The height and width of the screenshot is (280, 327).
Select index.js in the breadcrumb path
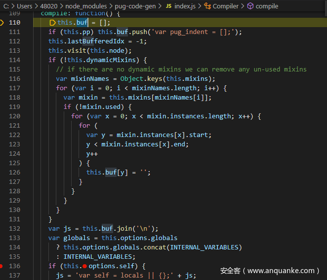pyautogui.click(x=185, y=6)
